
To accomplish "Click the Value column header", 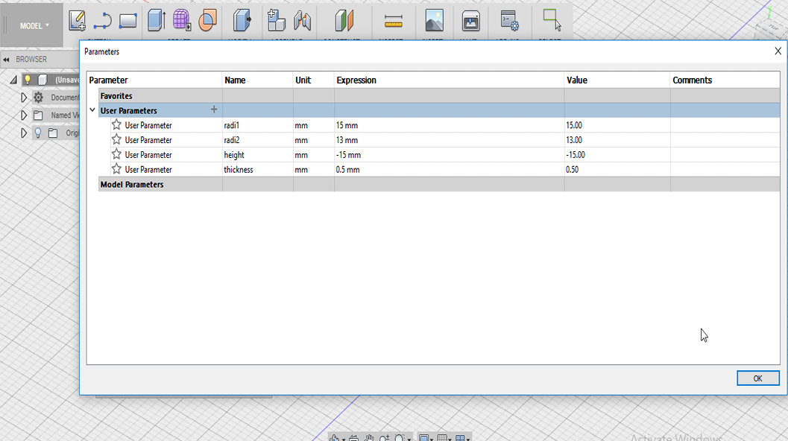I will pyautogui.click(x=617, y=80).
